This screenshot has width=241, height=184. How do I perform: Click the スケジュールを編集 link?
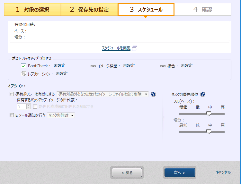116,48
